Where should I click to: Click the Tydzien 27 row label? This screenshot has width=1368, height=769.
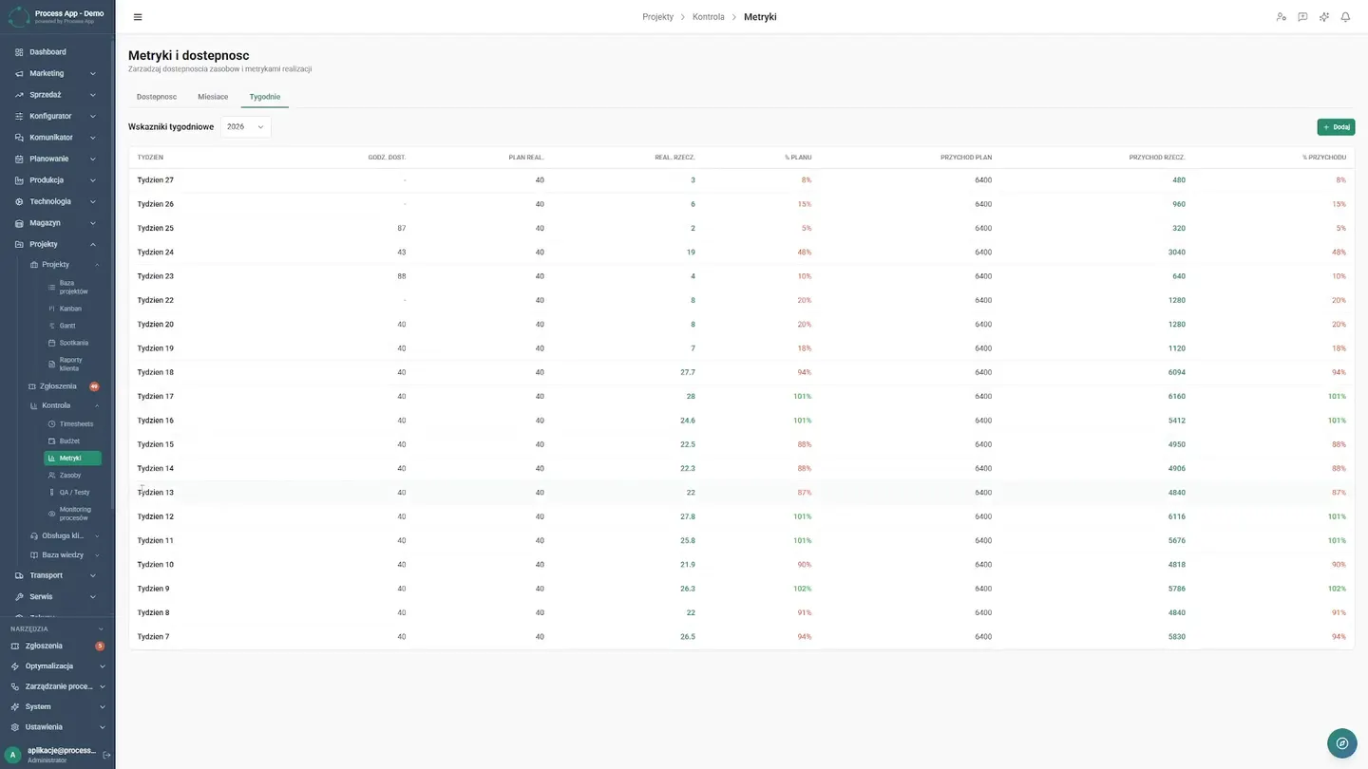(x=156, y=180)
